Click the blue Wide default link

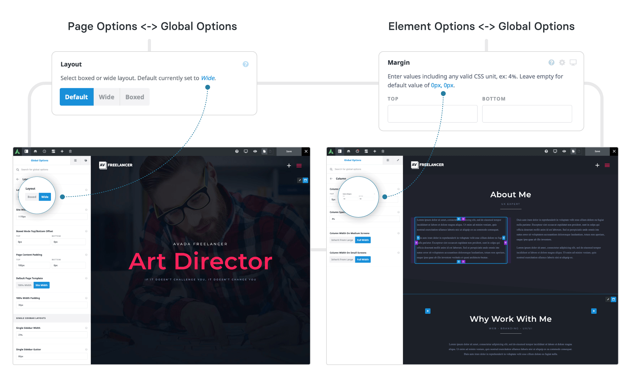[x=208, y=78]
